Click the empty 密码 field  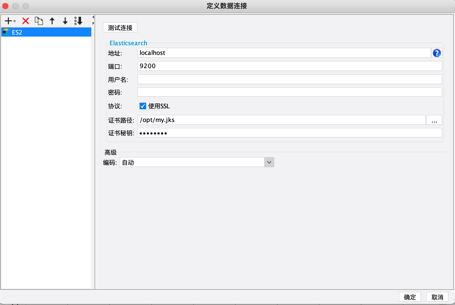[290, 92]
